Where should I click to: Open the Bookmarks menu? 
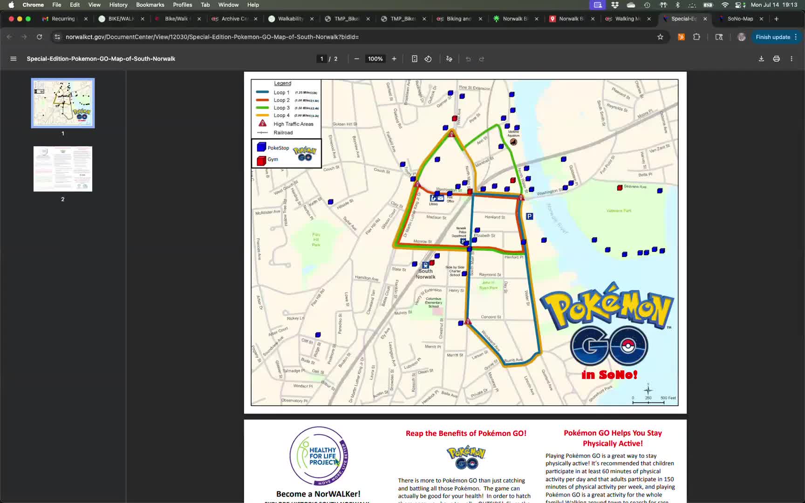(x=150, y=5)
